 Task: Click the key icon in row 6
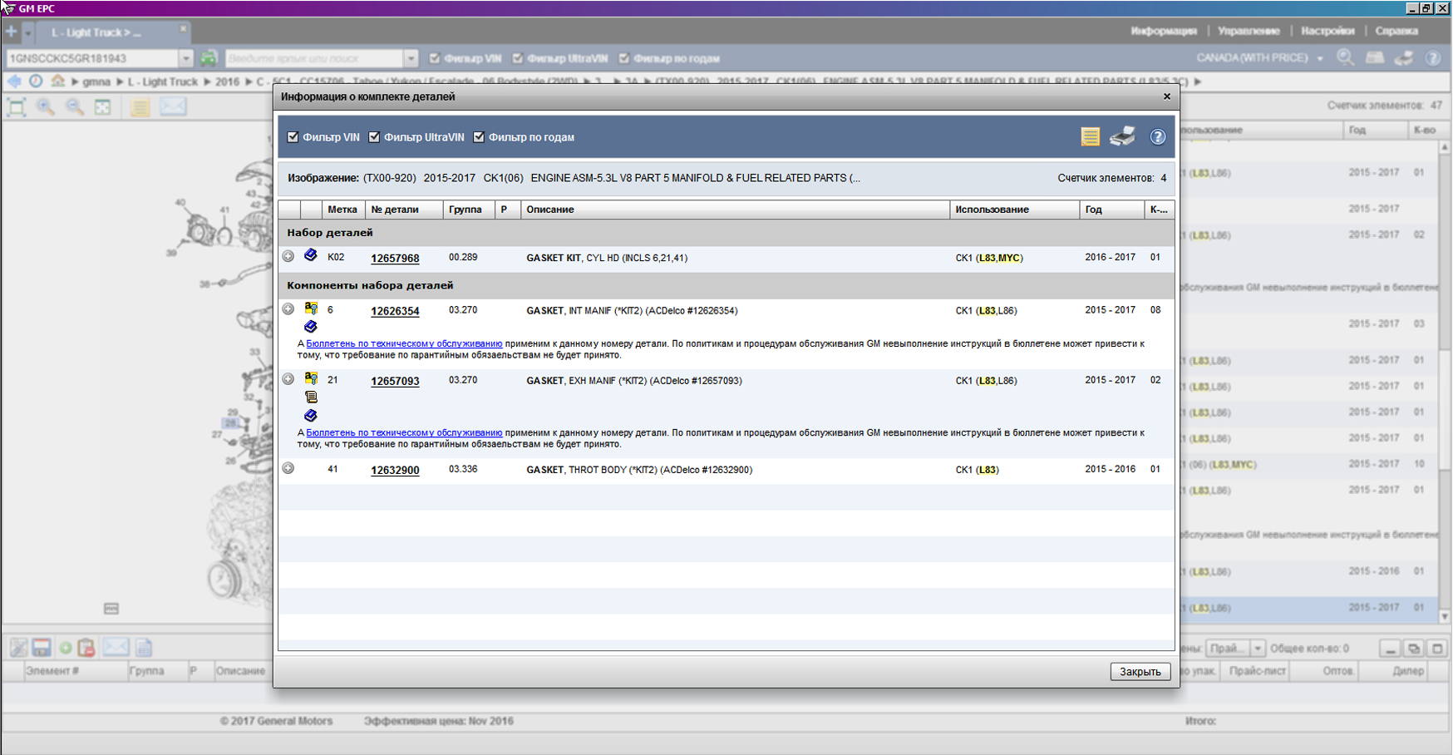point(311,308)
